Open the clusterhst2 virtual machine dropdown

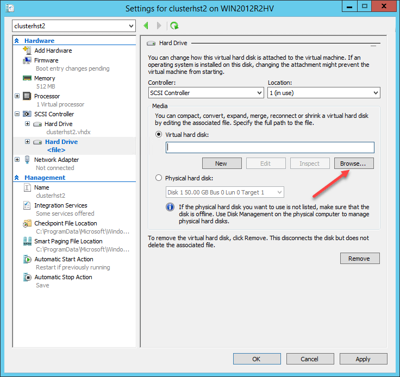point(74,26)
